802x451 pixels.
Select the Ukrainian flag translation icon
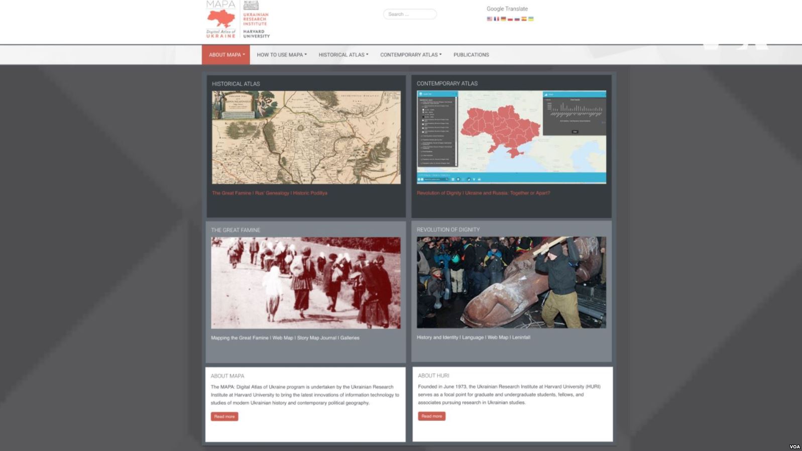tap(531, 19)
